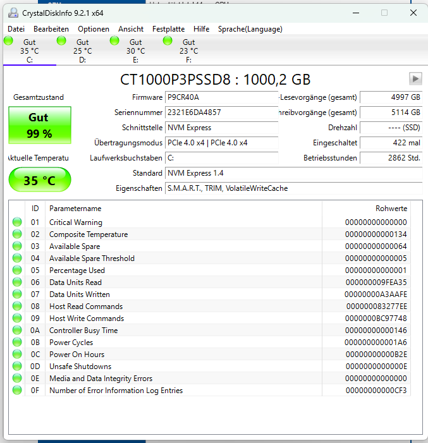The height and width of the screenshot is (443, 428).
Task: Switch to drive D: 25 °C tab
Action: [x=83, y=51]
